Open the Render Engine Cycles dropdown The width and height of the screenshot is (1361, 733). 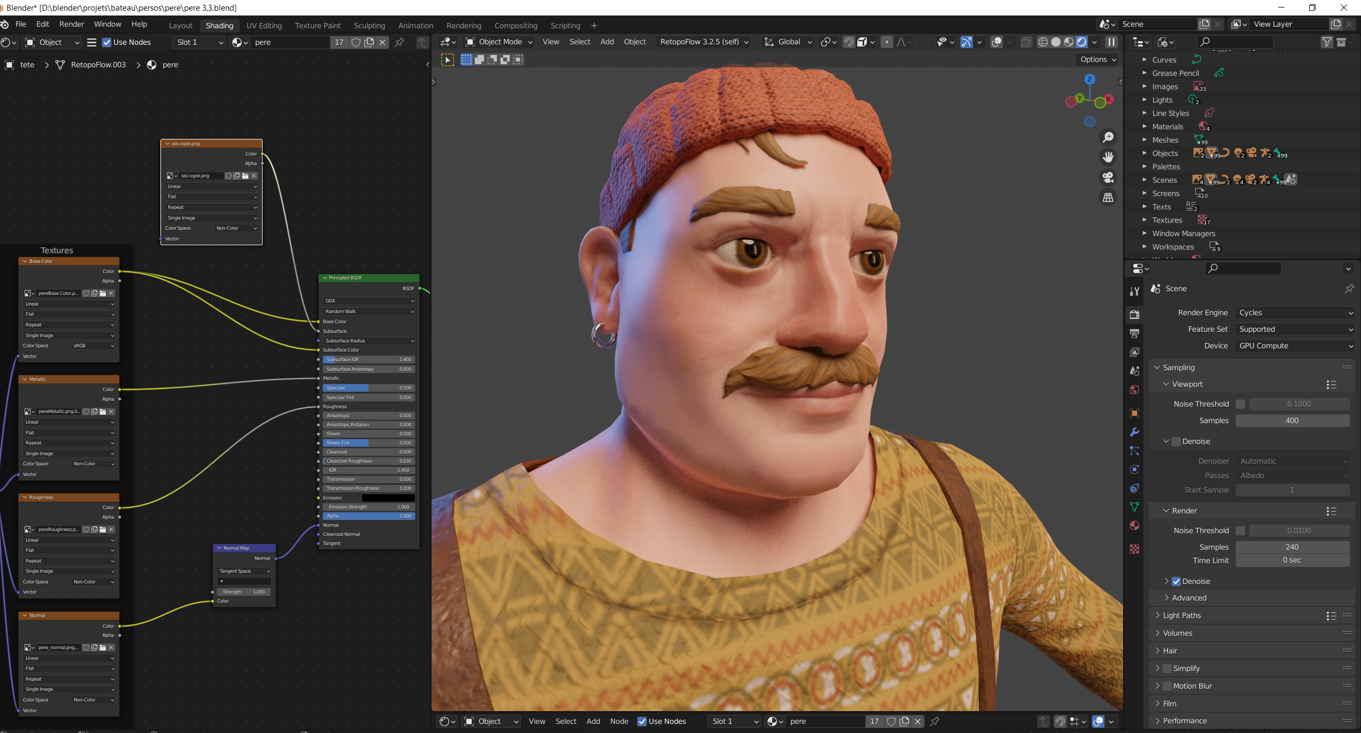(x=1295, y=313)
